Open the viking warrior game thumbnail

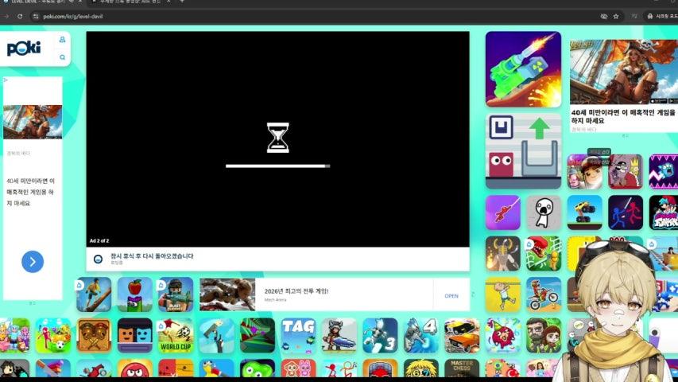pos(503,254)
